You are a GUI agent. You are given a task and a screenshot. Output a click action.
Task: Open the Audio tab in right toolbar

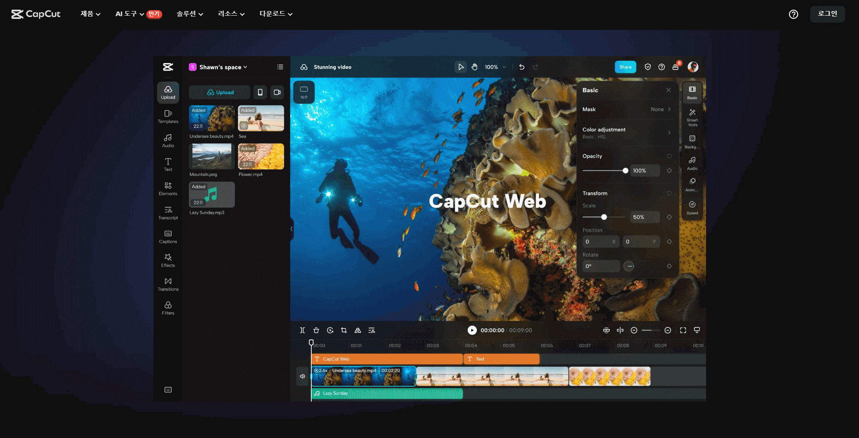coord(692,164)
